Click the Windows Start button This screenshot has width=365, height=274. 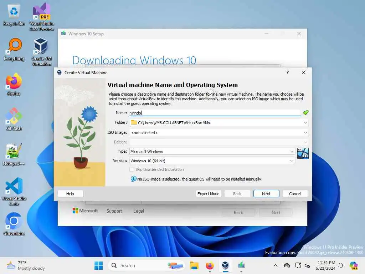click(x=98, y=265)
